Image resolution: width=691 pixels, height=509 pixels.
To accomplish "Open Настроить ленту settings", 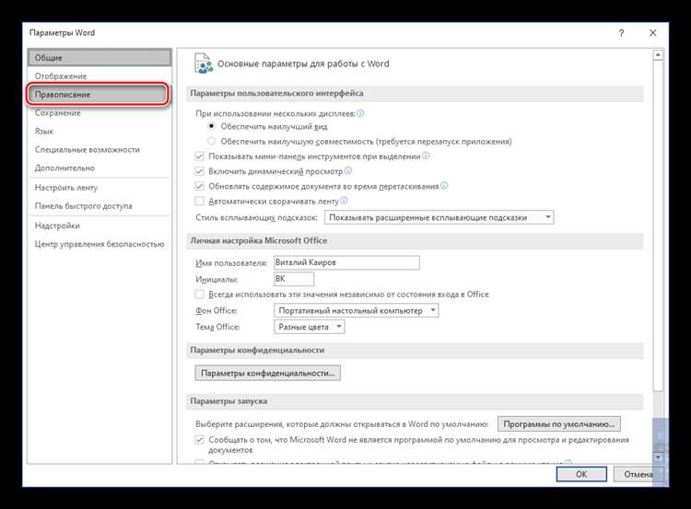I will coord(100,188).
